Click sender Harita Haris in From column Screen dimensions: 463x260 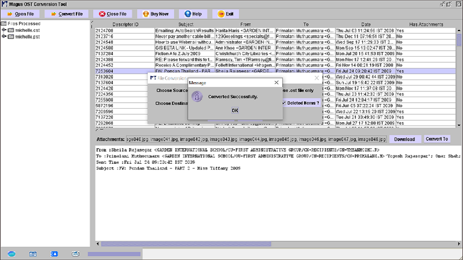coord(245,31)
